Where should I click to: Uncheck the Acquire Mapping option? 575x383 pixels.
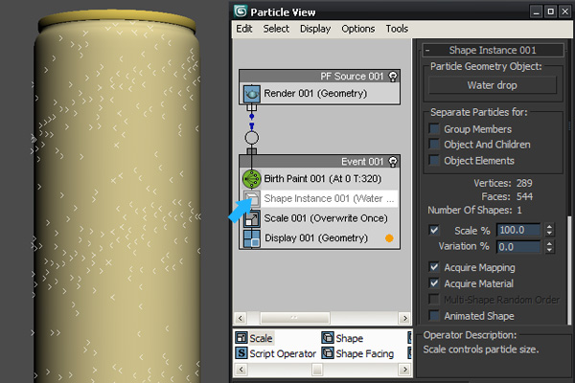(x=435, y=268)
